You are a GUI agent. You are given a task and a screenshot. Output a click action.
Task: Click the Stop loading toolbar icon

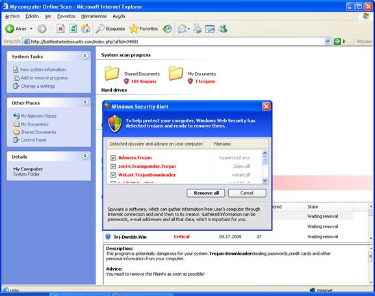60,29
